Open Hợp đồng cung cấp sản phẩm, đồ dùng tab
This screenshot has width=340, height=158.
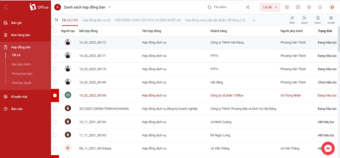pos(215,20)
